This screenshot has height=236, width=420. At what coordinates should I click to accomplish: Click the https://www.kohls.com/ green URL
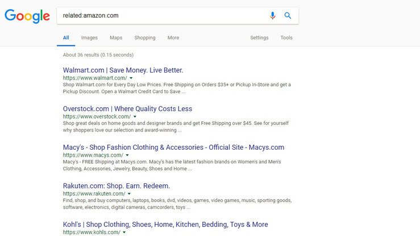92,232
